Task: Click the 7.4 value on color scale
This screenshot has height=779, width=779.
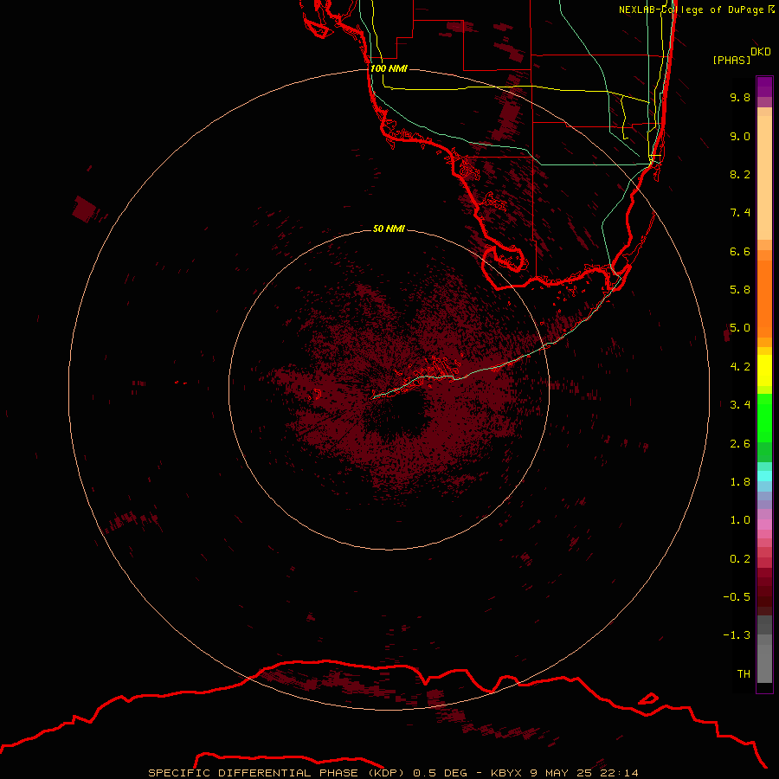Action: (x=740, y=213)
